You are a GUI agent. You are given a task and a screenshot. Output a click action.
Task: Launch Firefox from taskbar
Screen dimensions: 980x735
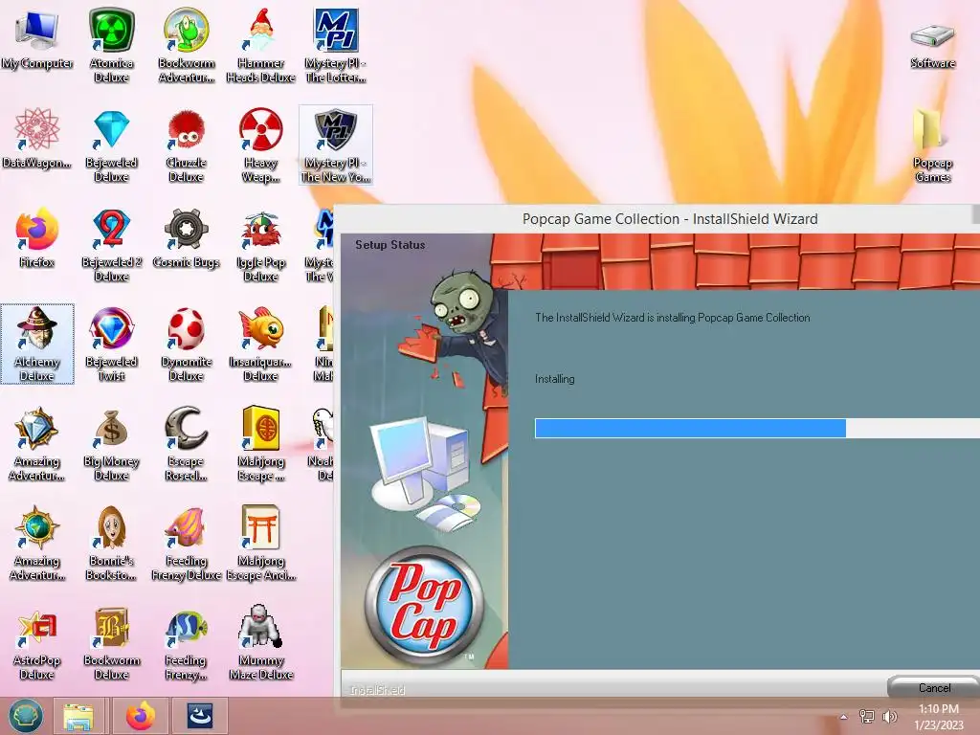point(141,716)
